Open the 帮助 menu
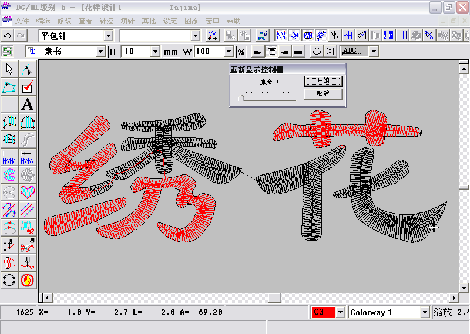The image size is (470, 334). tap(233, 21)
